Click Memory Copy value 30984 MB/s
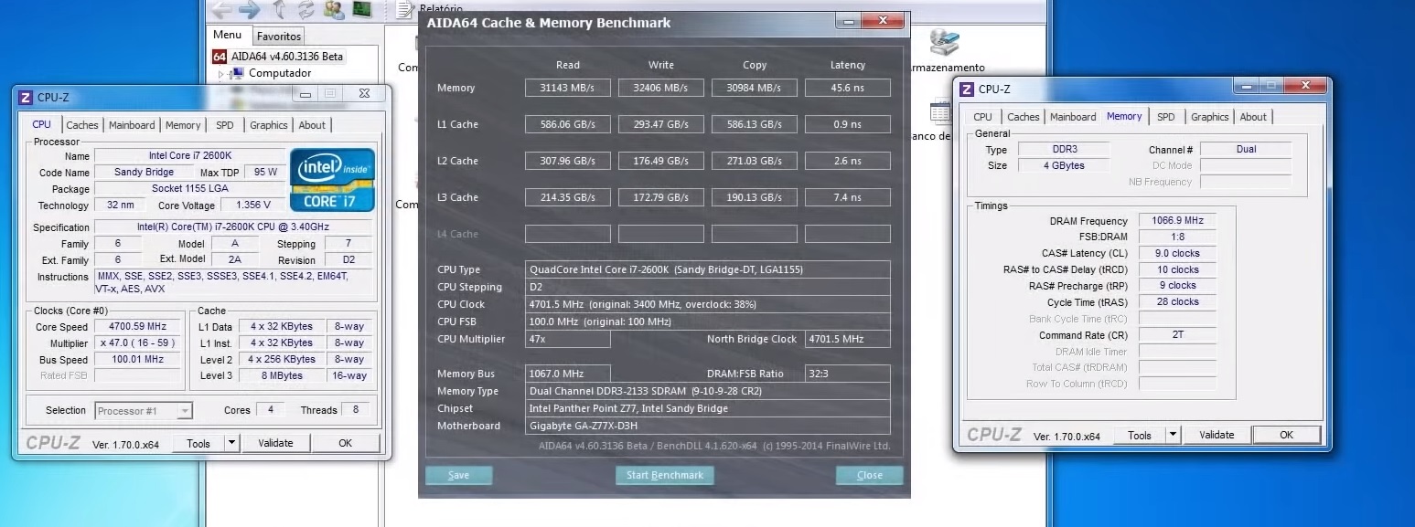 755,88
